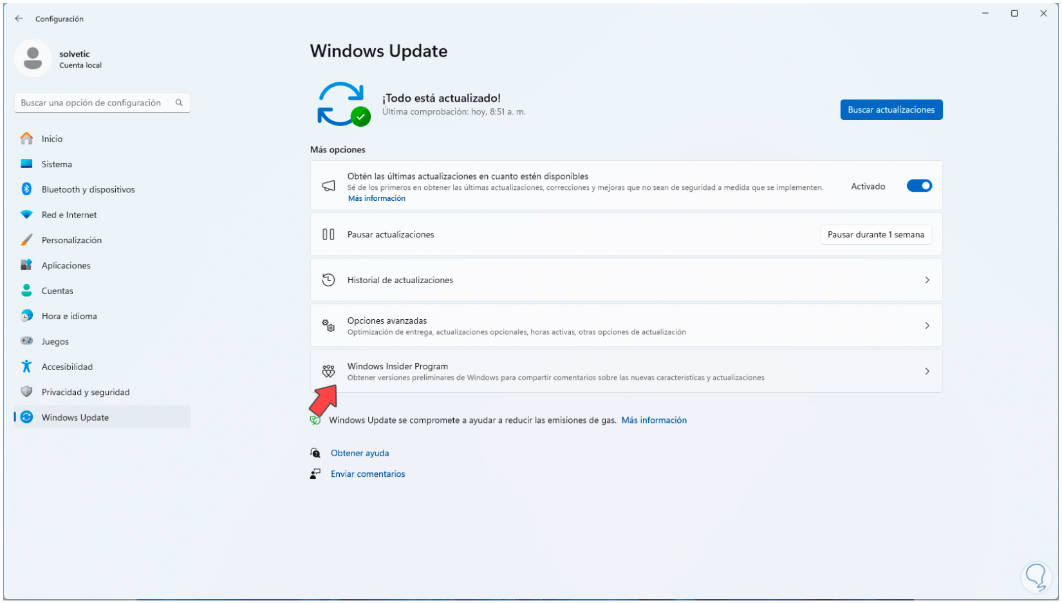Expand Windows Insider Program chevron
Viewport: 1062px width, 603px height.
pyautogui.click(x=927, y=371)
